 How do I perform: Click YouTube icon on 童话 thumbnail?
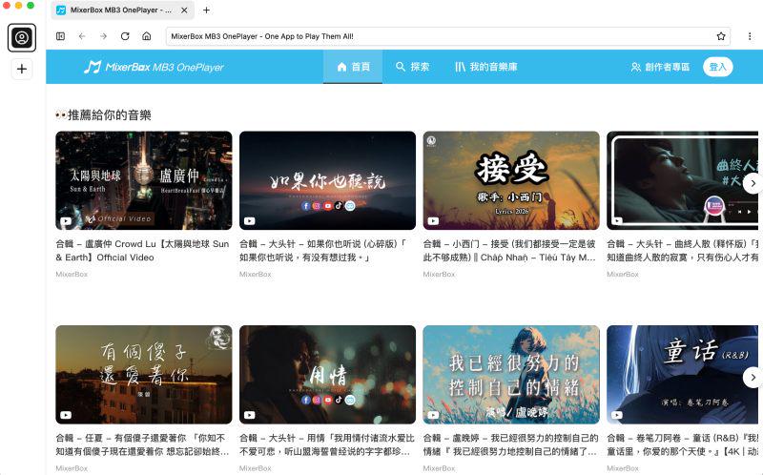point(617,415)
